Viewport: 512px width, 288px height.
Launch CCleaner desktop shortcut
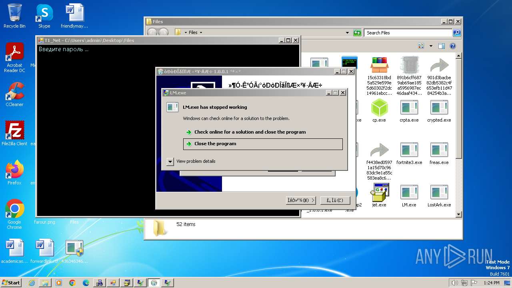[x=14, y=94]
